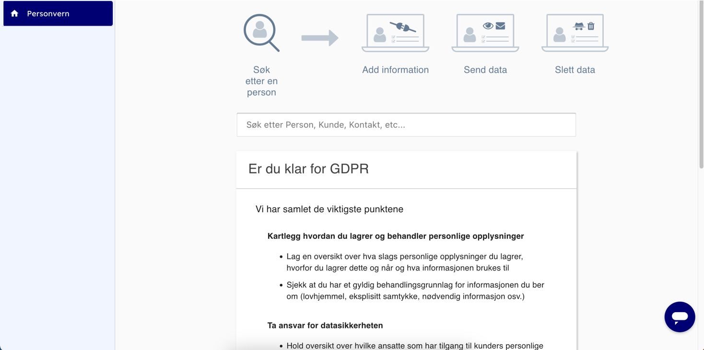
Task: Click the 'Ta ansvar for datasikkerheten' heading
Action: pos(325,326)
